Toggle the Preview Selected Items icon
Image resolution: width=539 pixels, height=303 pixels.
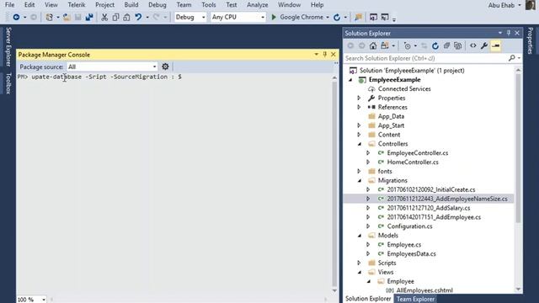tap(496, 45)
